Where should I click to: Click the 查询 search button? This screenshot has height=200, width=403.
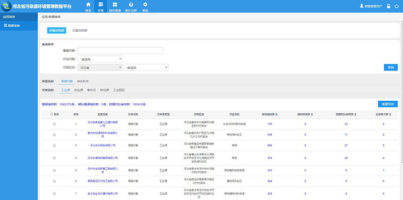point(391,68)
